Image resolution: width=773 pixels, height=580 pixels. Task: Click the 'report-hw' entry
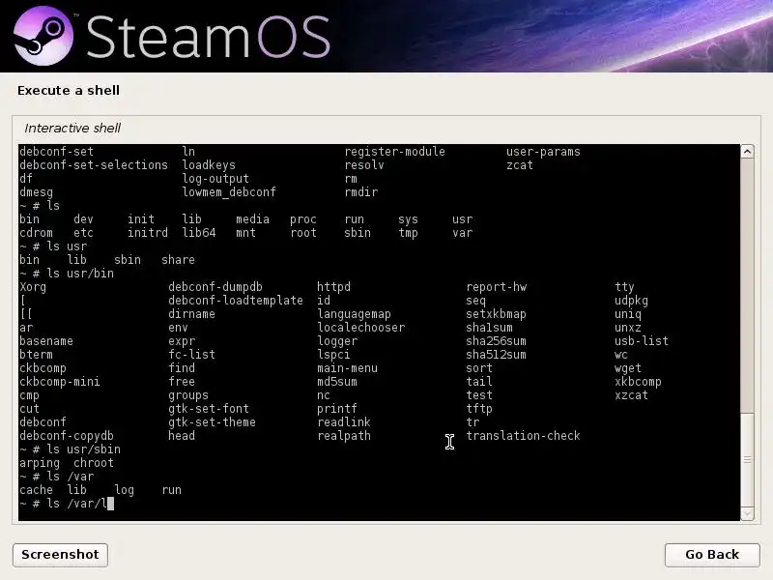[496, 287]
